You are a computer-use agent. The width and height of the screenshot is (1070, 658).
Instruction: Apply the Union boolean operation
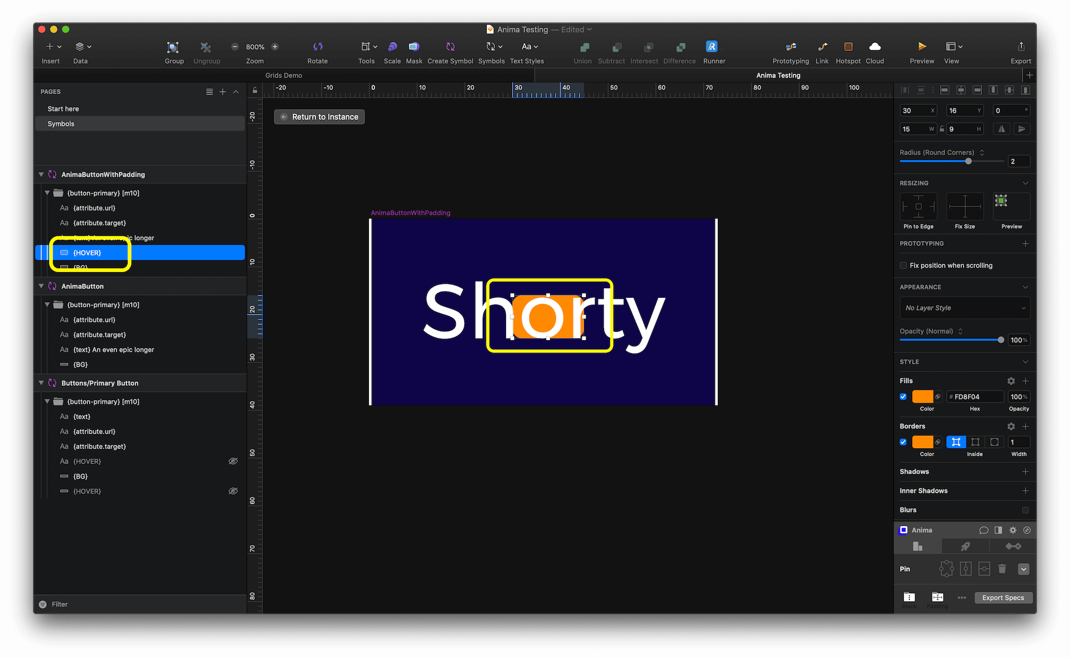click(582, 47)
